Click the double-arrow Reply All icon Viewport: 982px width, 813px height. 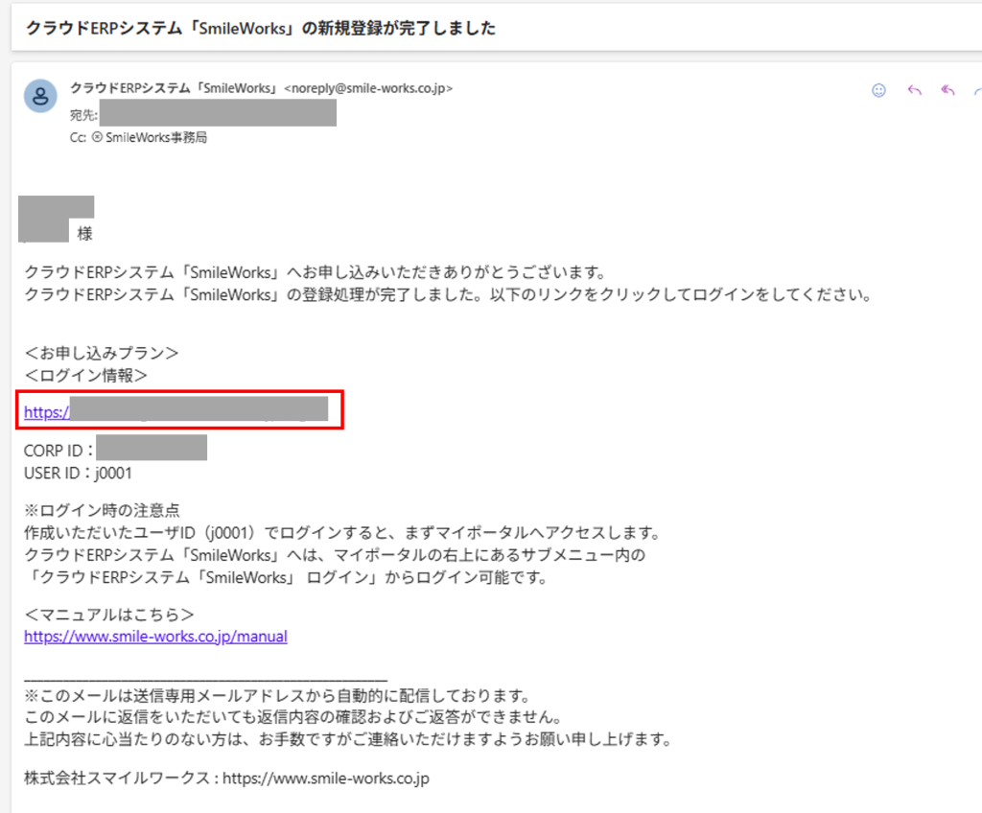click(x=947, y=91)
